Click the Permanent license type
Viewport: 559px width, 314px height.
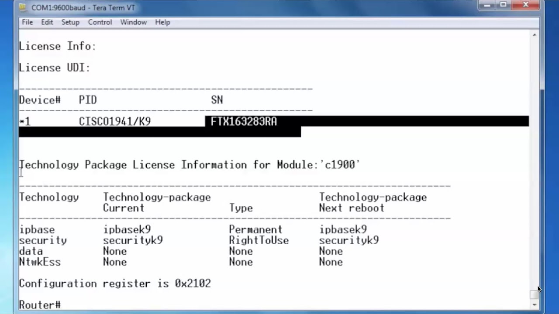(x=256, y=229)
